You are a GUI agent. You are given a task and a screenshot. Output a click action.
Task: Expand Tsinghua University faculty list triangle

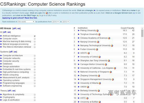[79, 34]
